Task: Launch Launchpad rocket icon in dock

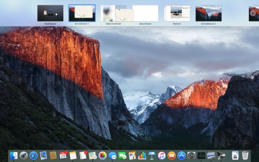Action: click(x=24, y=156)
